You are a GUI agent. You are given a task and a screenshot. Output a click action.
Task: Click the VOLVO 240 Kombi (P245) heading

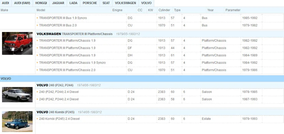coord(55,112)
